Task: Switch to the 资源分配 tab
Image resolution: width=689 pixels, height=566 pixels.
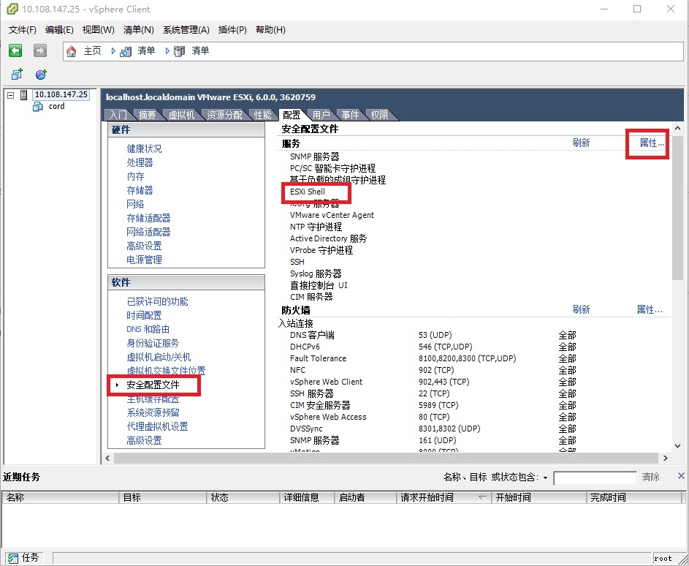Action: coord(224,115)
